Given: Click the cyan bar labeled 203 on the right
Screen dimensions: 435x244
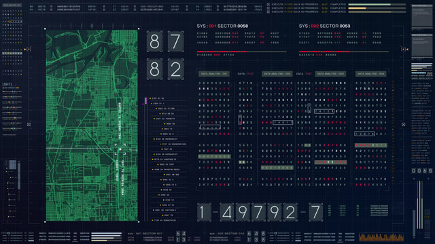Looking at the screenshot, I should point(419,73).
